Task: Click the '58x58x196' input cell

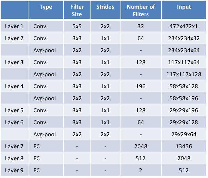Action: (183, 98)
